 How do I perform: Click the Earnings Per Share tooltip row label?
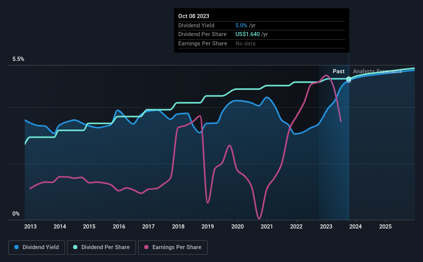(x=202, y=43)
